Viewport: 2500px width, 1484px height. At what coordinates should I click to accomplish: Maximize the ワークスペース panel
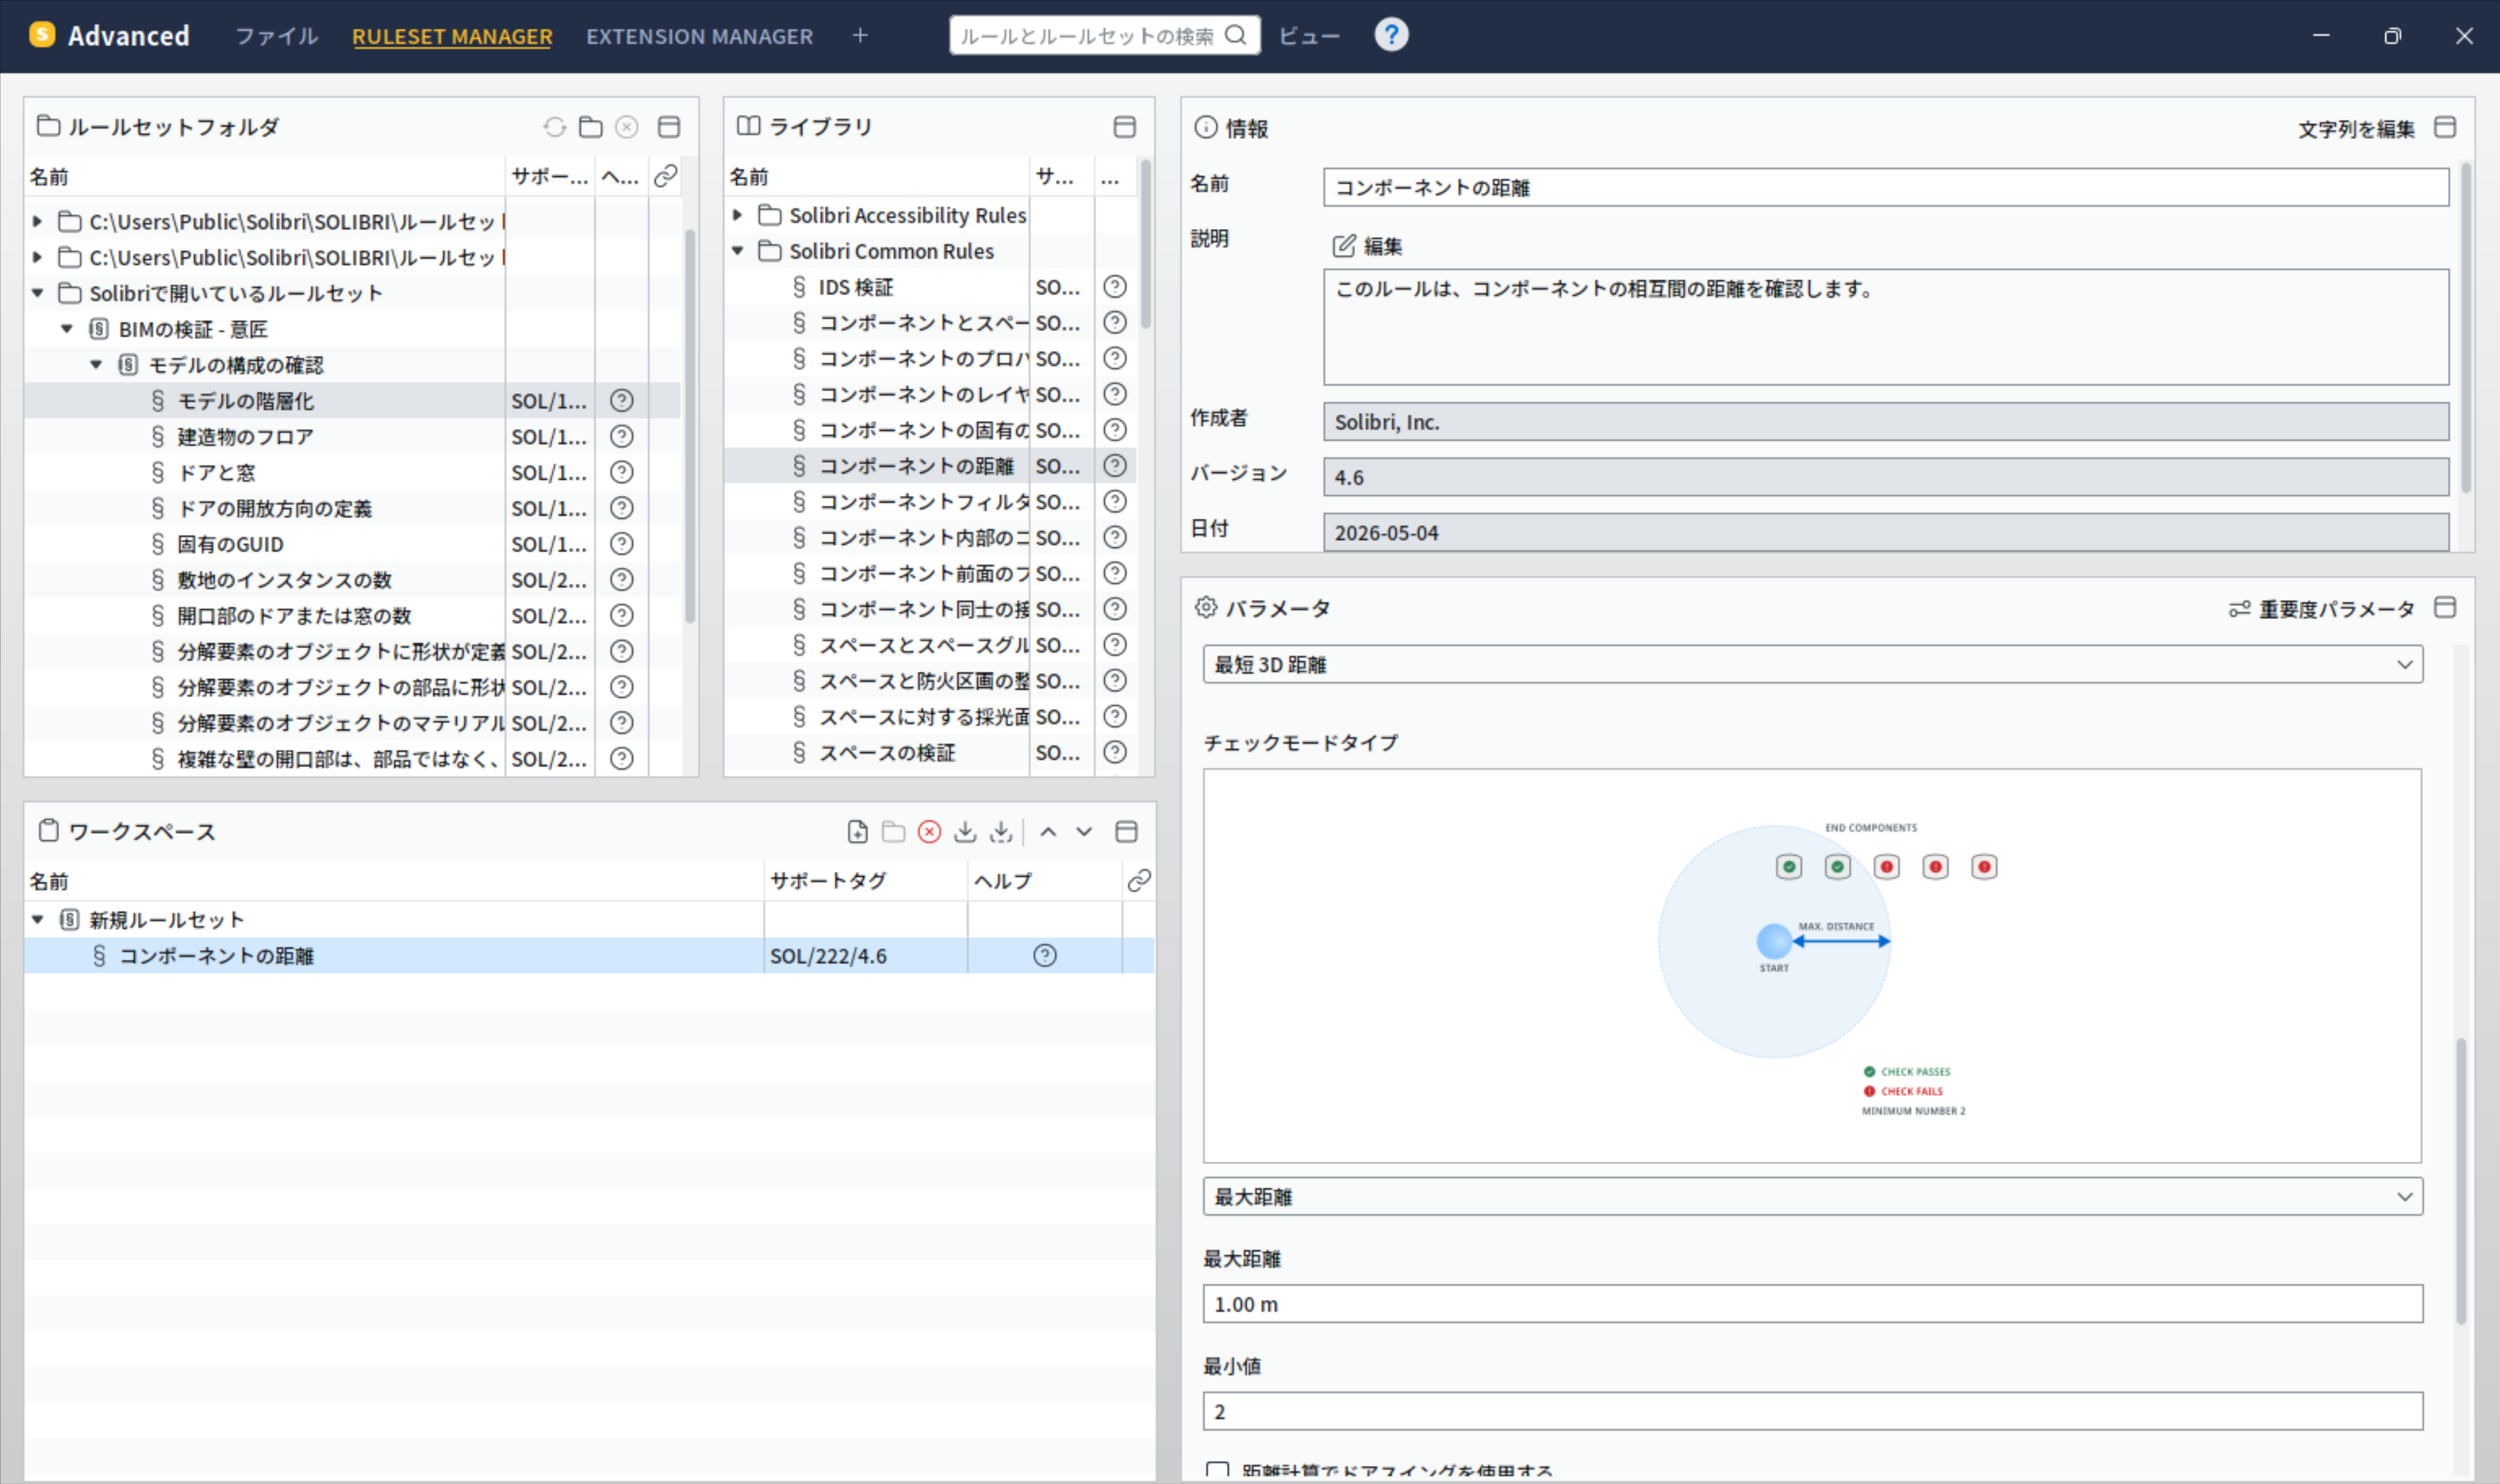[1127, 832]
